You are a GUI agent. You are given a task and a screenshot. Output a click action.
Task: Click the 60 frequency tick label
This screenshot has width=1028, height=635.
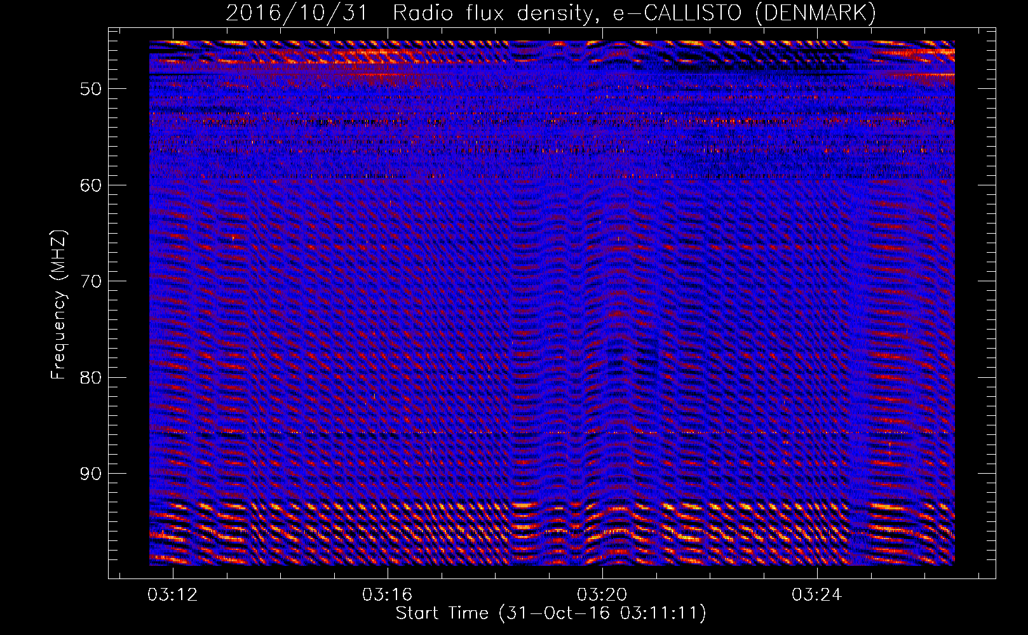[x=91, y=185]
